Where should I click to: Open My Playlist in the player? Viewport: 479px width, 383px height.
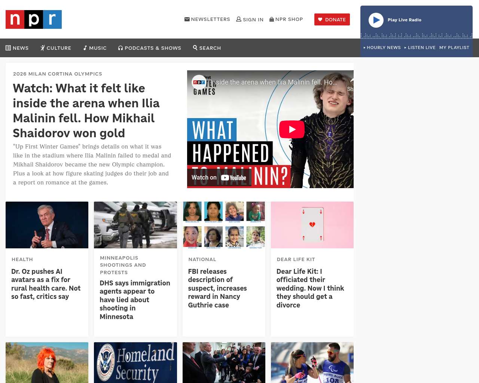click(x=454, y=48)
